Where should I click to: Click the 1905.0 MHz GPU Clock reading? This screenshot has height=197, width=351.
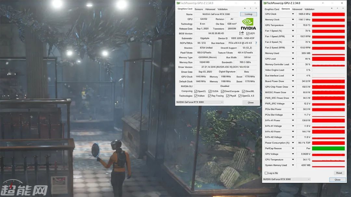click(304, 14)
